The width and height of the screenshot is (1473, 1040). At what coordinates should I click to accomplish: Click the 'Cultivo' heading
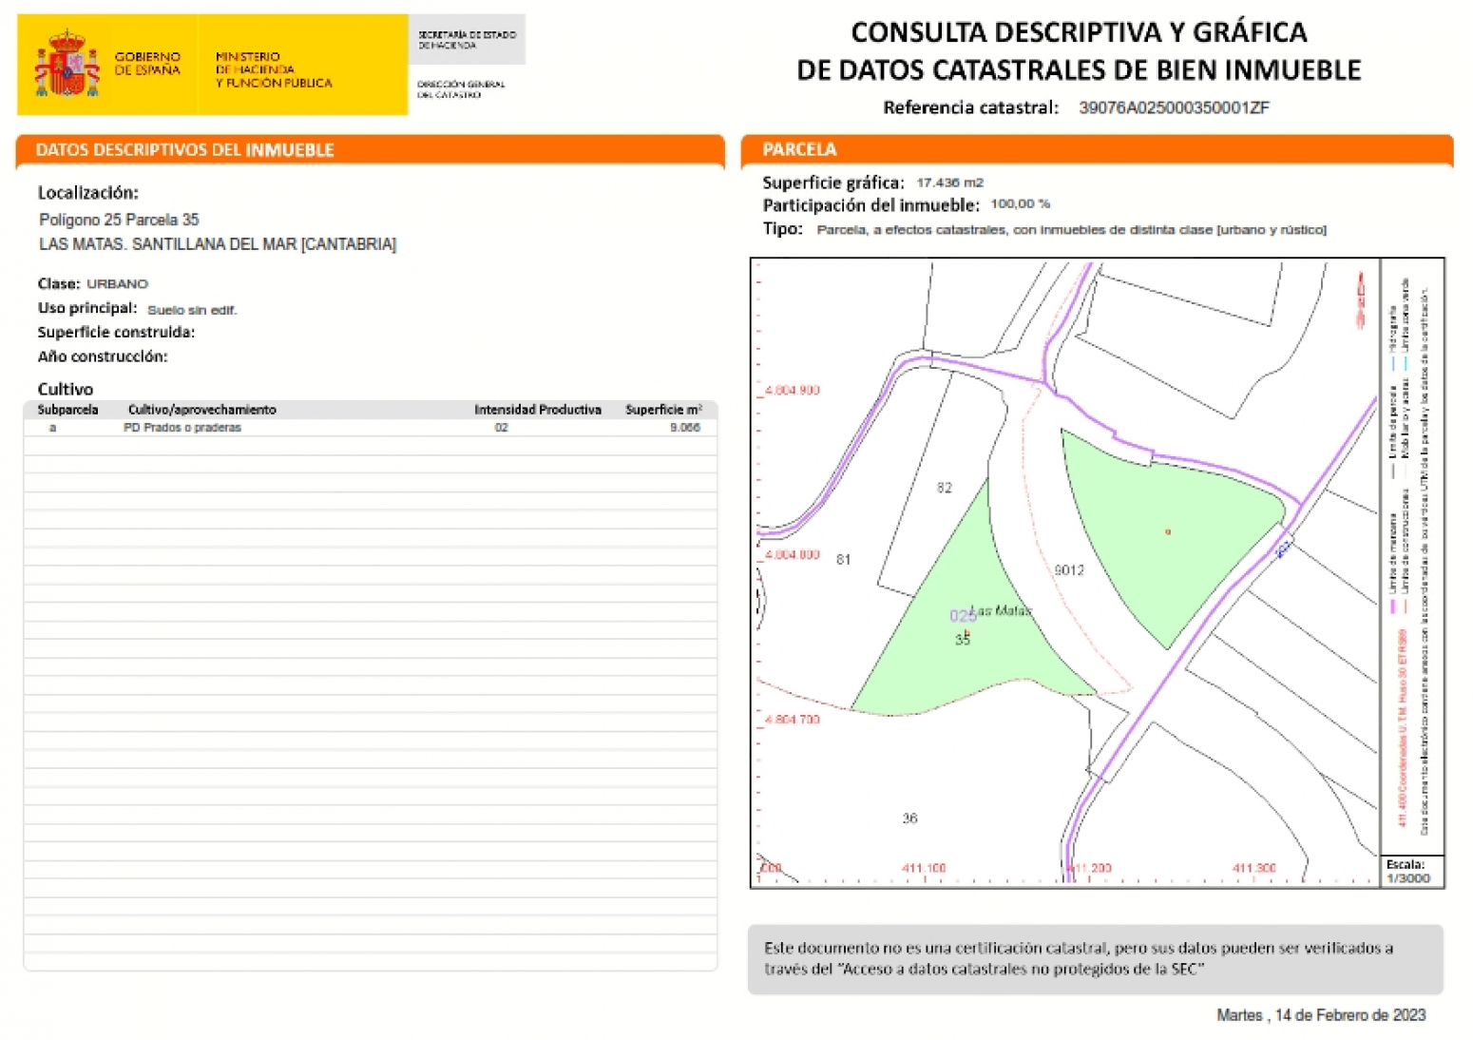point(66,389)
